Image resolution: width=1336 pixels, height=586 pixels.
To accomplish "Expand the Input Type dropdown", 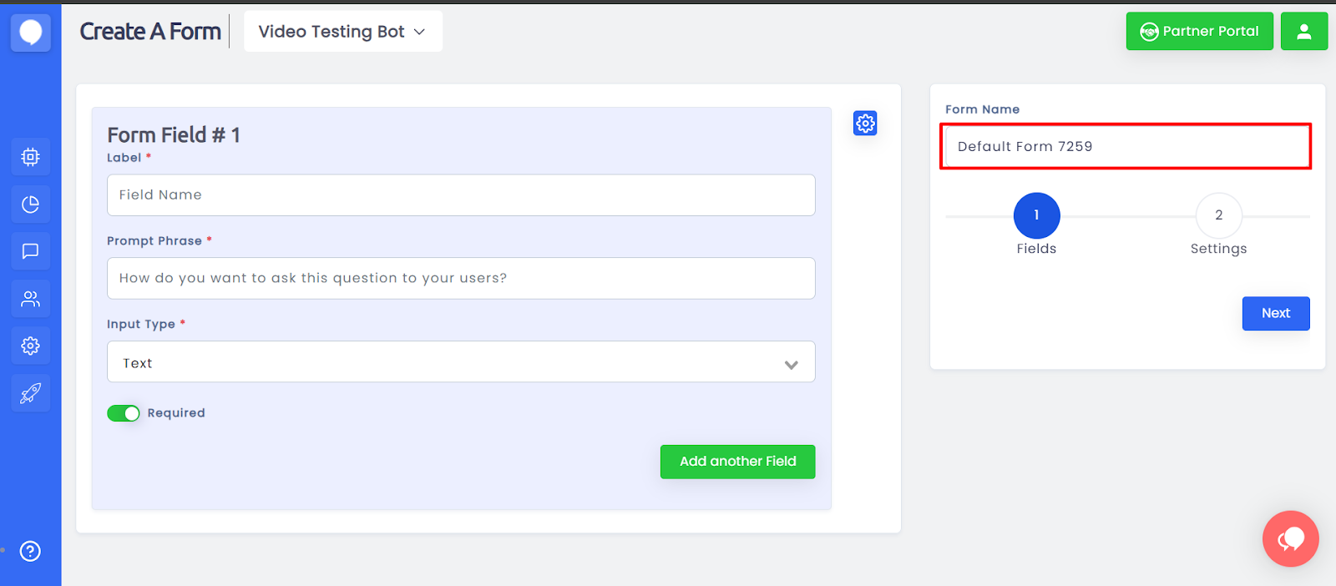I will pos(461,362).
